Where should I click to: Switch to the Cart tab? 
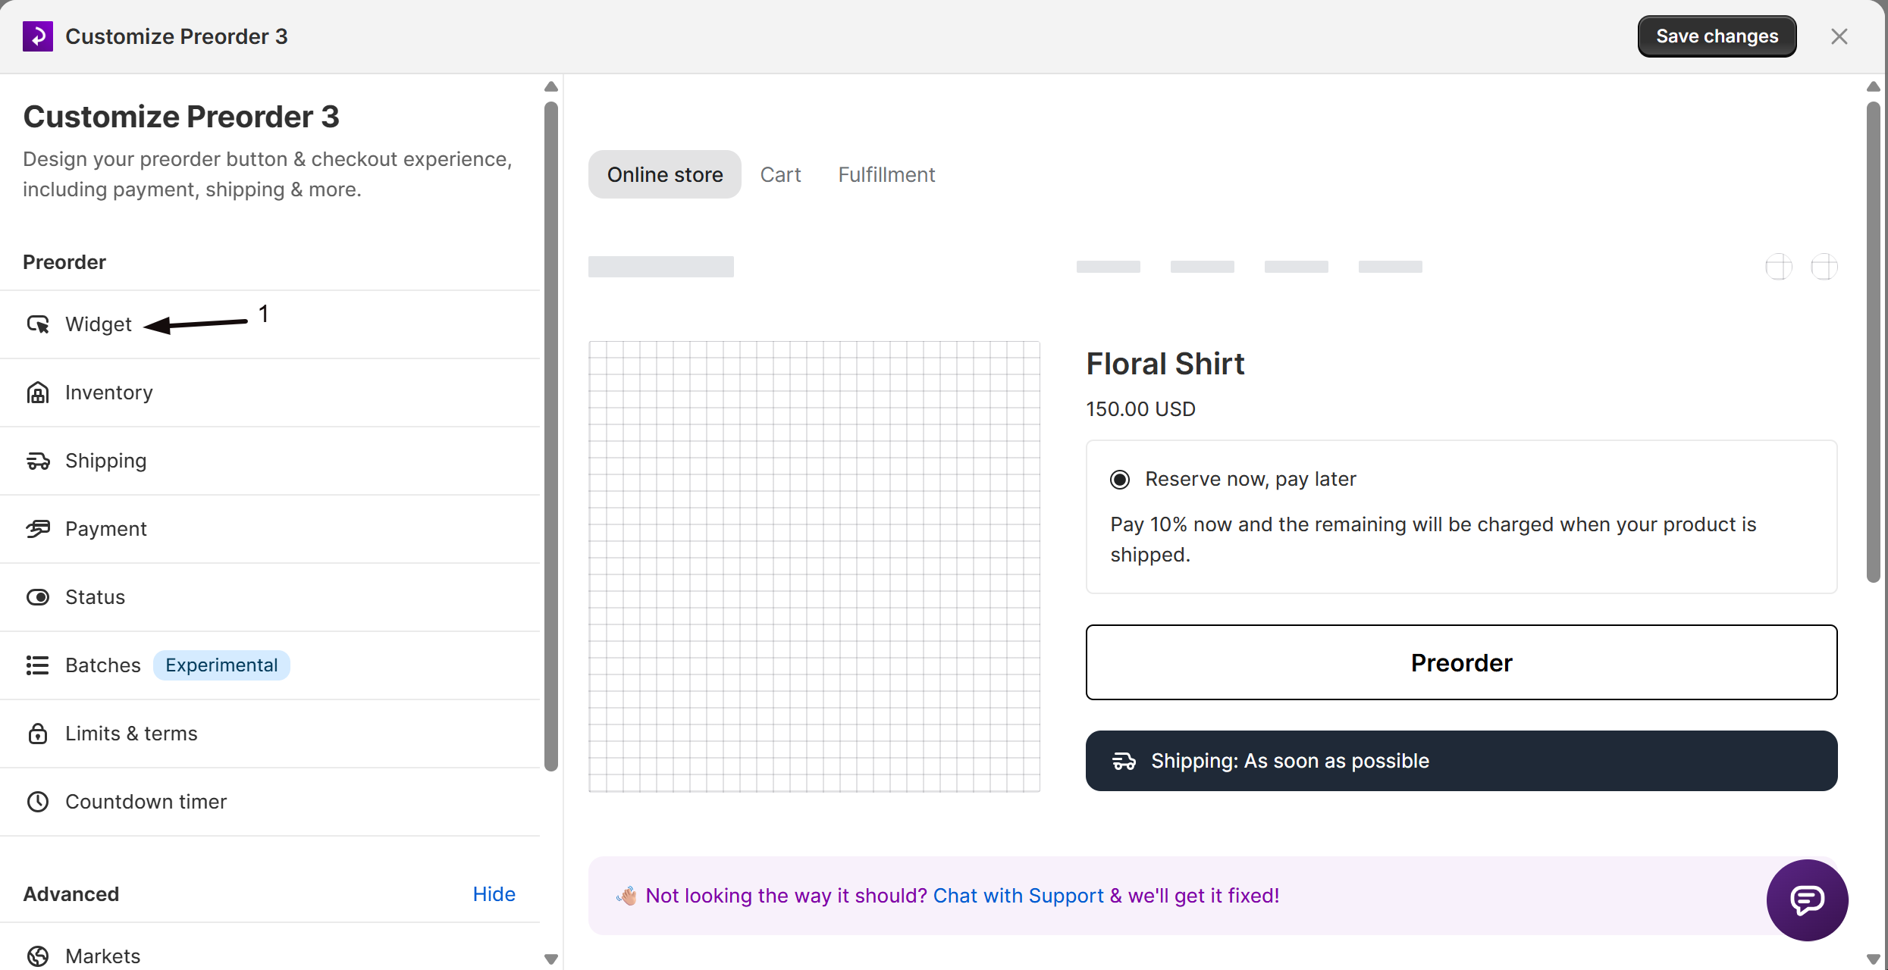coord(780,174)
